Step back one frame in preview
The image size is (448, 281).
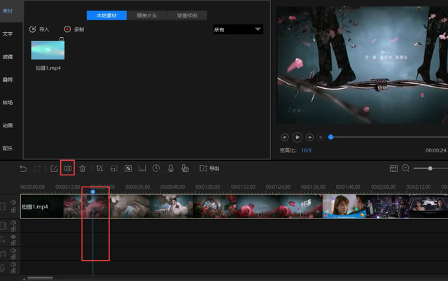tap(285, 137)
